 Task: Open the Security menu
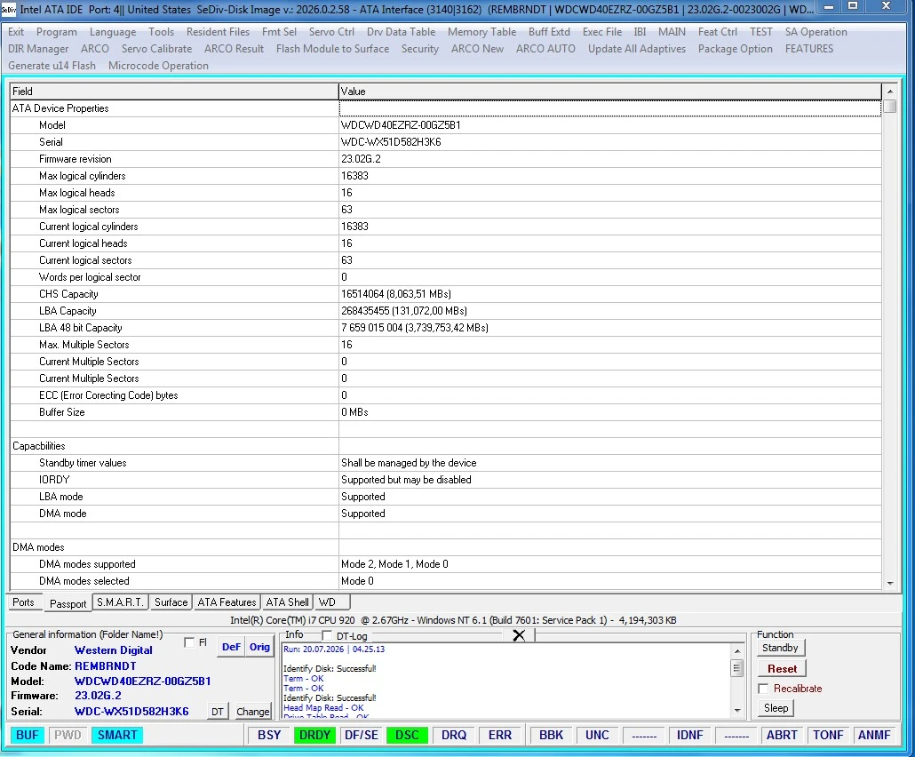pyautogui.click(x=420, y=49)
